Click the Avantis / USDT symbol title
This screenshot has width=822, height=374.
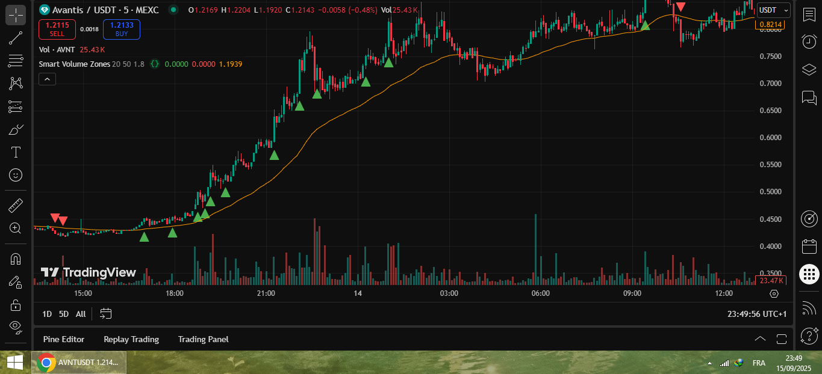(x=105, y=10)
